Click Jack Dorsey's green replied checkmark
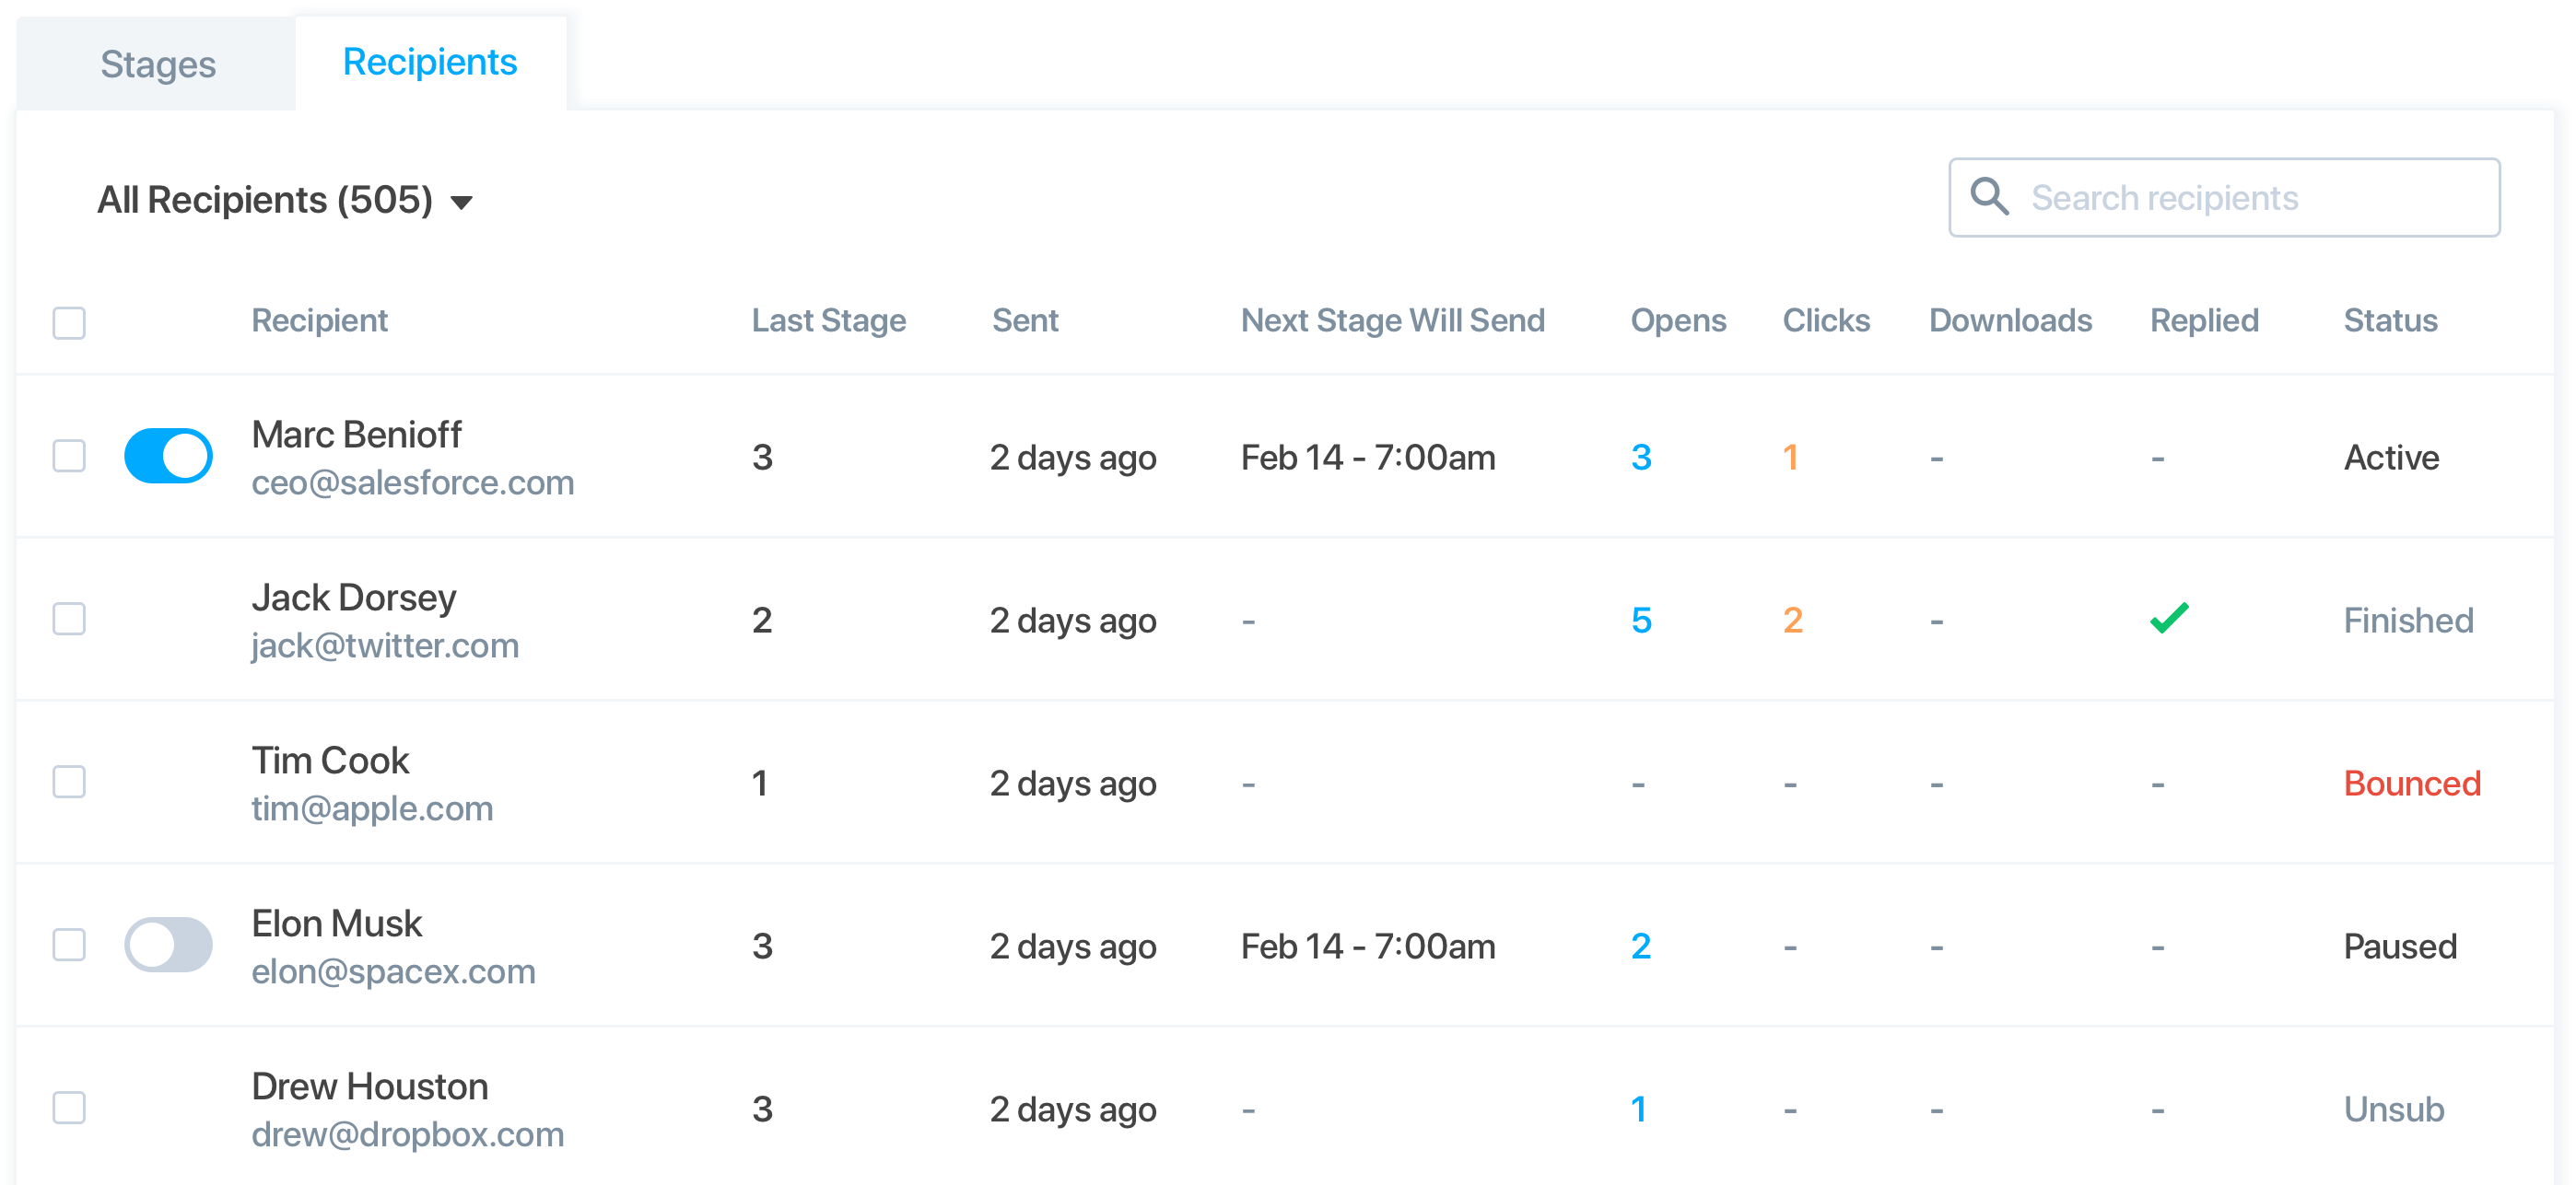 coord(2169,620)
